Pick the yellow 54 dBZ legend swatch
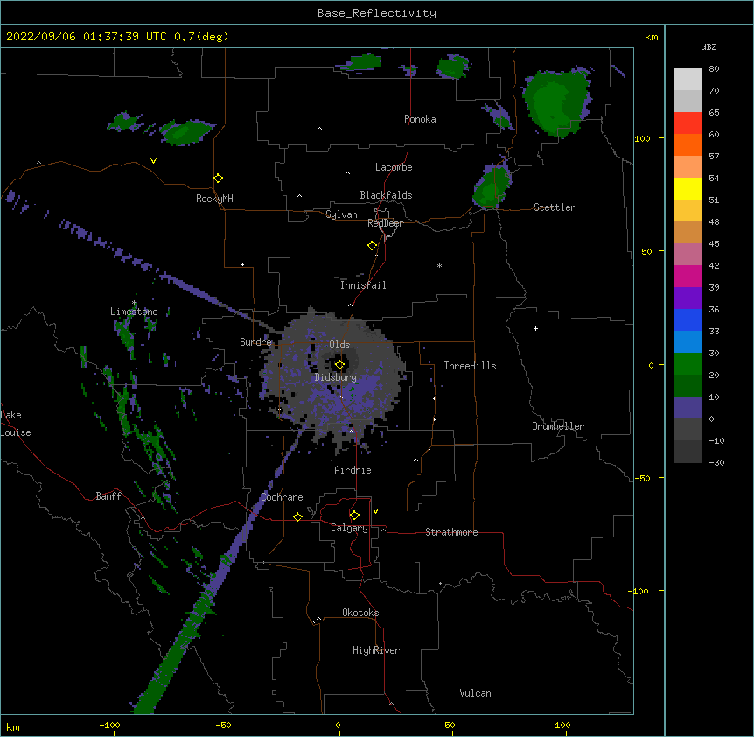This screenshot has width=754, height=737. click(688, 188)
